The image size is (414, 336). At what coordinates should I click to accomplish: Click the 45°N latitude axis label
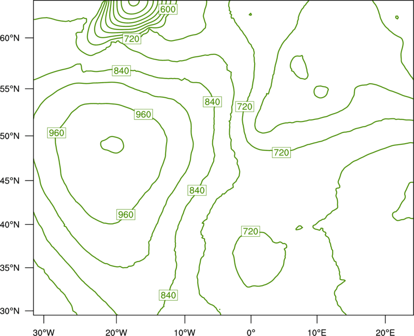point(10,181)
